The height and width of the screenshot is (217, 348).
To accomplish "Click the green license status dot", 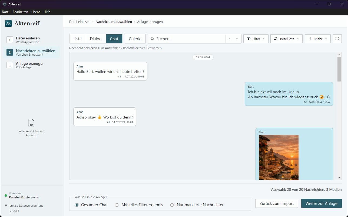I will pyautogui.click(x=6, y=195).
